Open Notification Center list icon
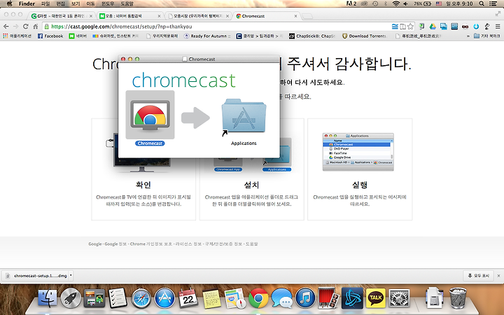504x315 pixels. (493, 3)
